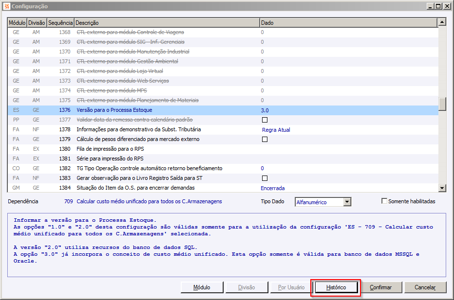This screenshot has width=454, height=300.
Task: Select row Situação do Item da O.S.
Action: pyautogui.click(x=223, y=188)
